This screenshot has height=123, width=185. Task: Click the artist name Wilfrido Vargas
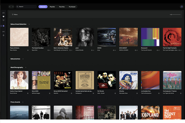[36, 93]
